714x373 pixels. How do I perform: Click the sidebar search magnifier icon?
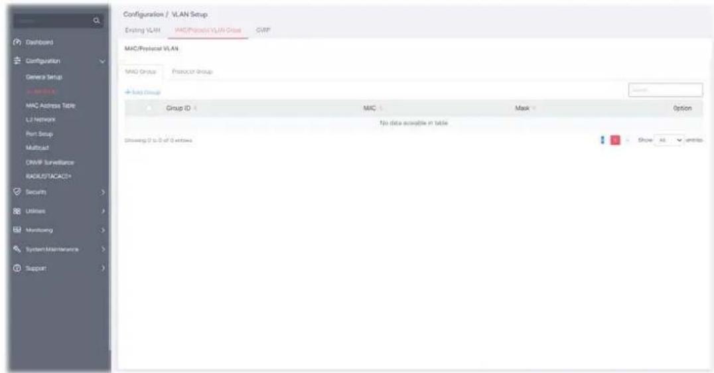click(96, 21)
